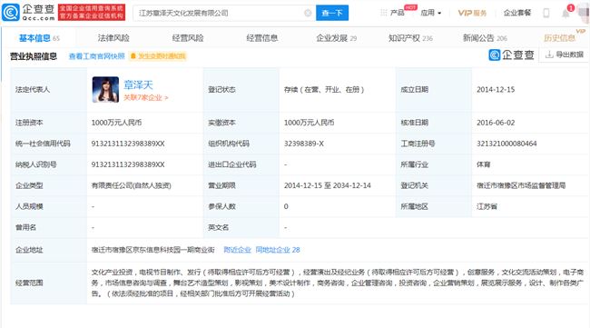
Task: Open the notifications bell icon
Action: 565,14
